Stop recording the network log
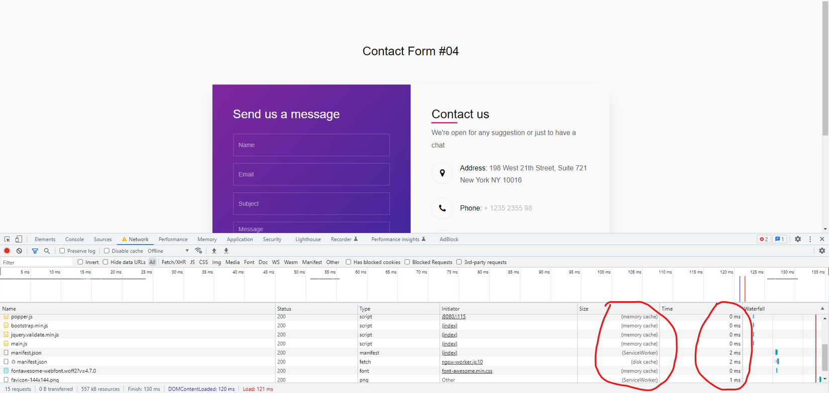The image size is (829, 393). coord(7,251)
